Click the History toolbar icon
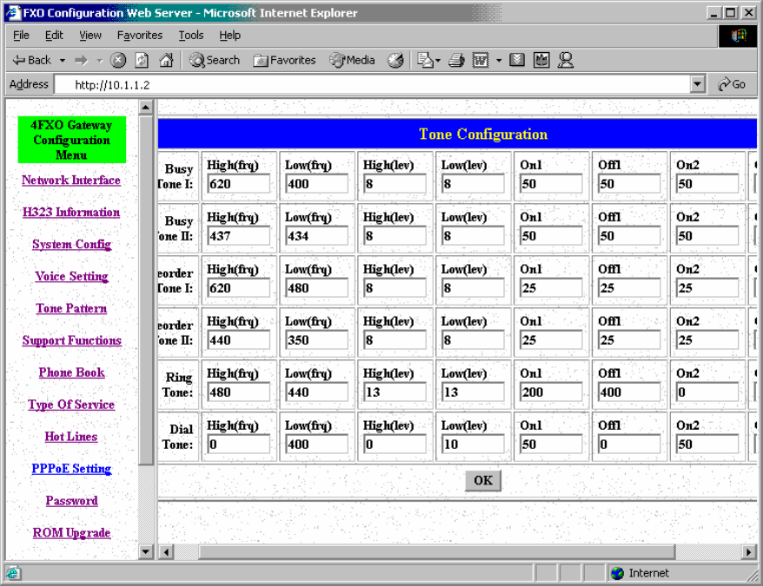Screen dimensions: 763x586 pyautogui.click(x=395, y=61)
